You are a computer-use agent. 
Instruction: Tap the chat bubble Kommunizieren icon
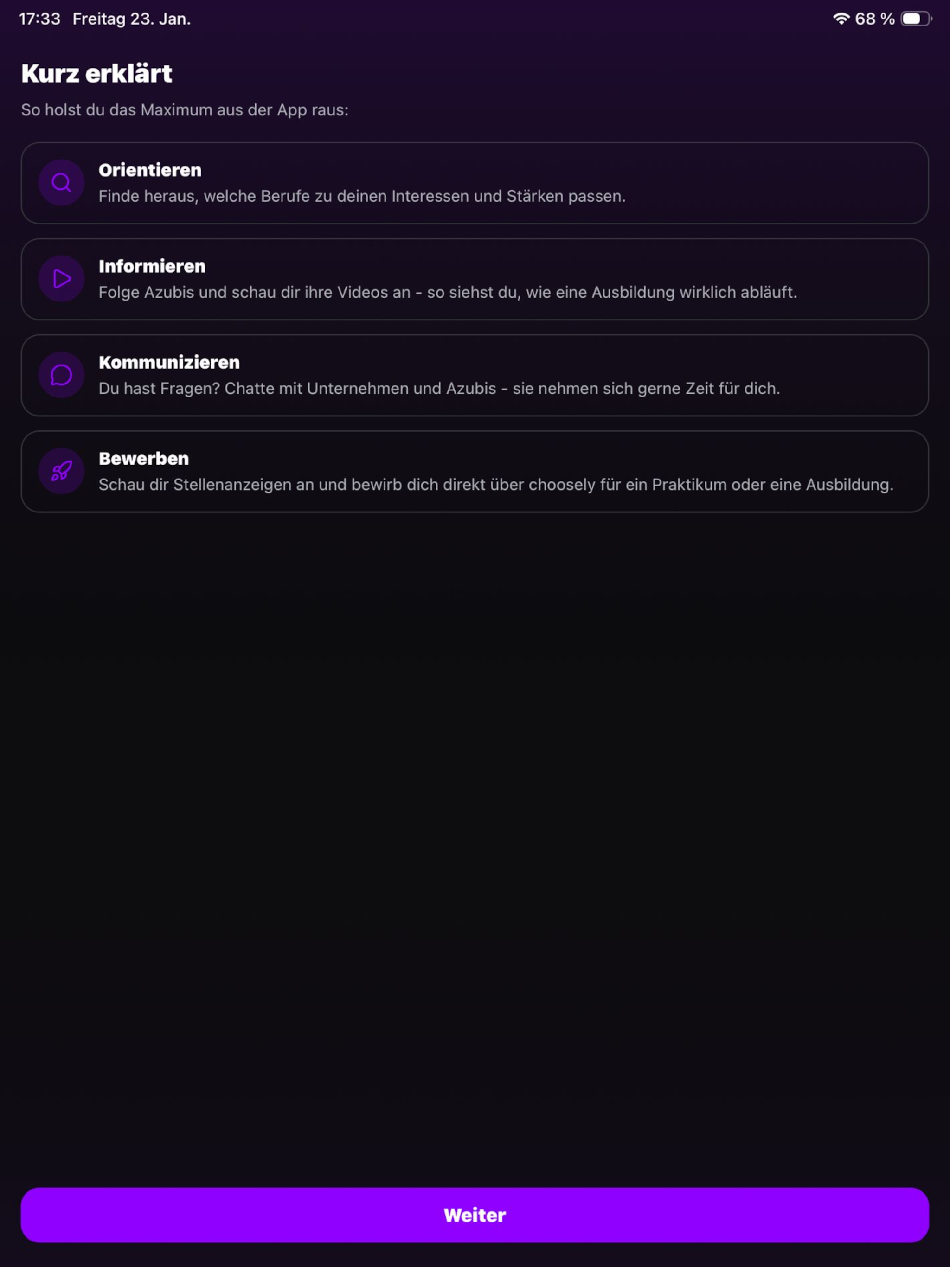tap(61, 375)
